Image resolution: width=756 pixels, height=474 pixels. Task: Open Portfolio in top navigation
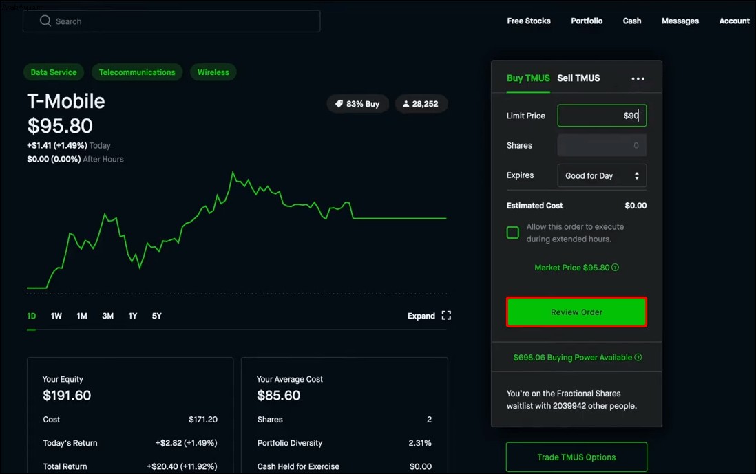click(x=587, y=21)
